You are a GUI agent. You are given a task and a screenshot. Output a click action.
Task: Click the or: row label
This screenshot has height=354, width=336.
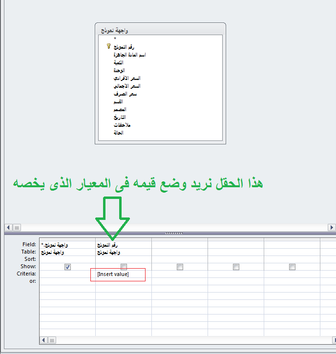tap(33, 281)
